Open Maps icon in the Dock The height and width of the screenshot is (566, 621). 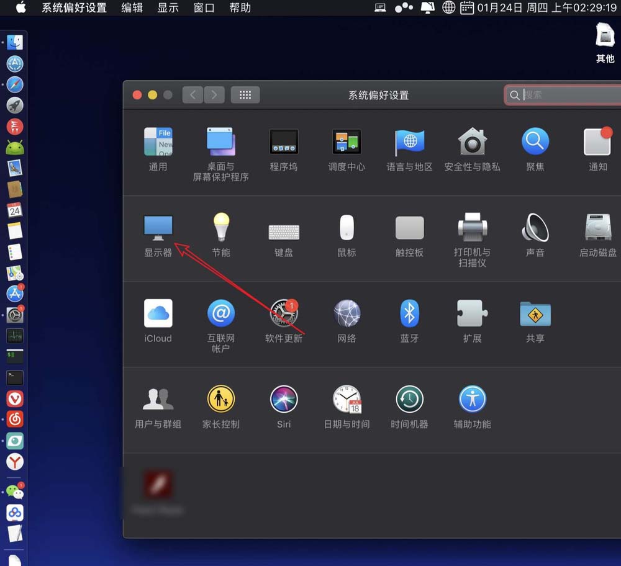tap(15, 273)
